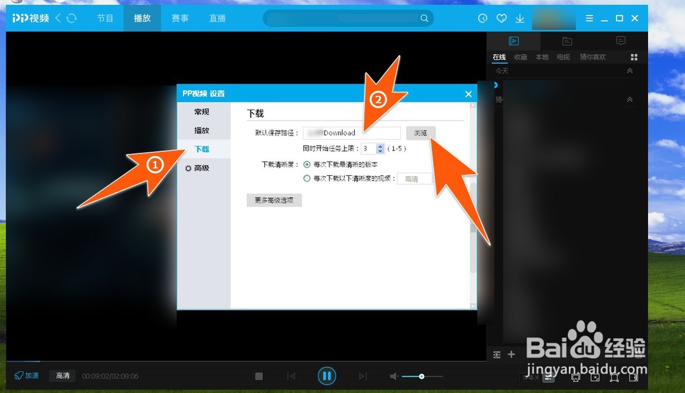Open the hamburger main menu icon

pos(589,18)
